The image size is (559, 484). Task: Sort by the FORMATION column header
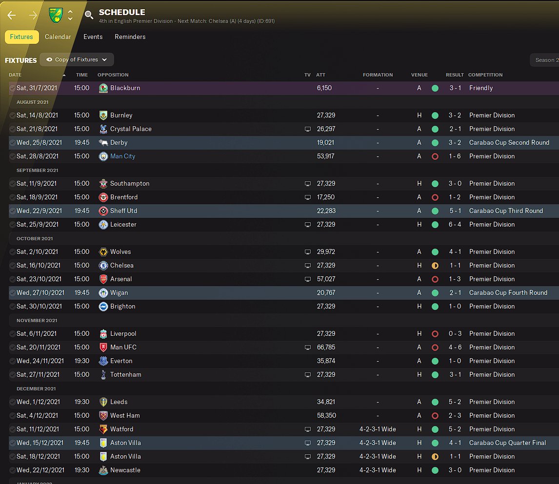tap(378, 75)
